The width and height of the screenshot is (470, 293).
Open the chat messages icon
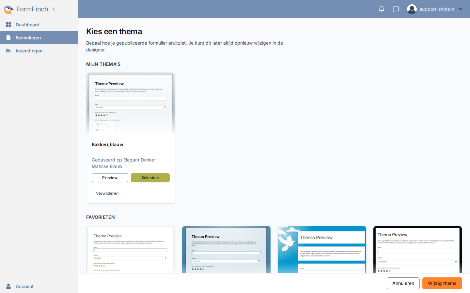[396, 9]
